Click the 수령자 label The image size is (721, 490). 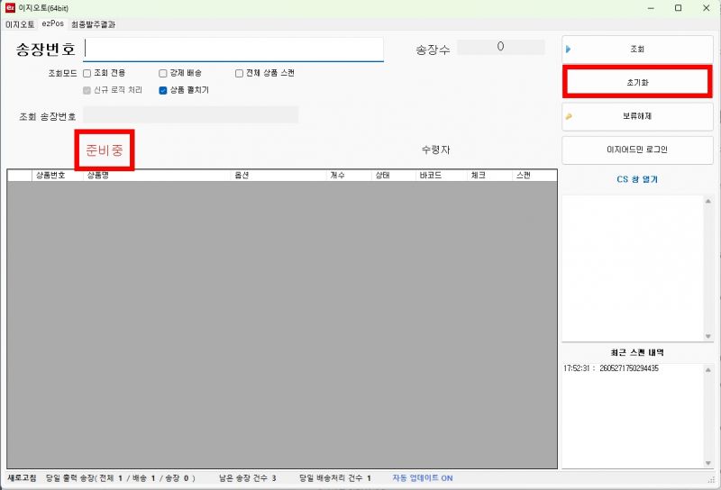tap(436, 150)
